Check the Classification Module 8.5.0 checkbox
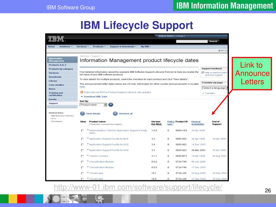The width and height of the screenshot is (276, 207). tap(82, 168)
